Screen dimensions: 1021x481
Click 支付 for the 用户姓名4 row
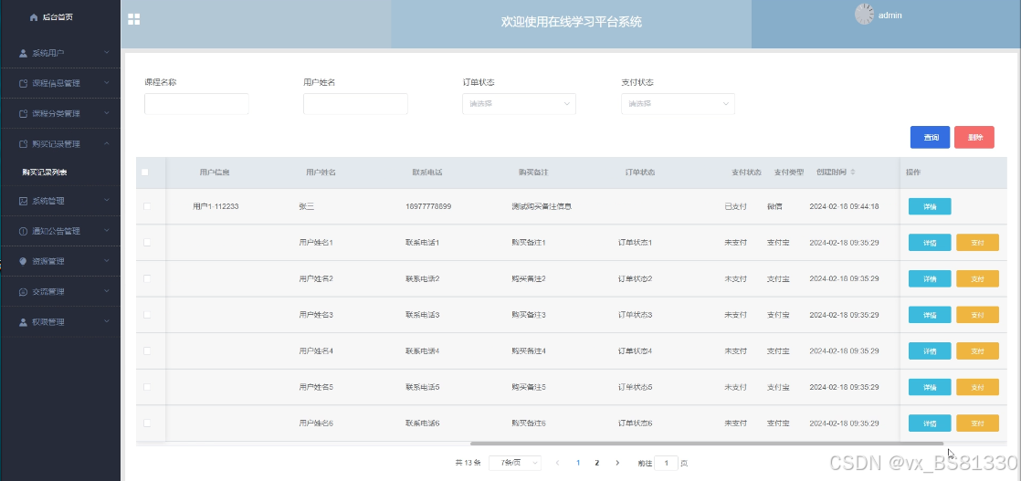(x=977, y=350)
